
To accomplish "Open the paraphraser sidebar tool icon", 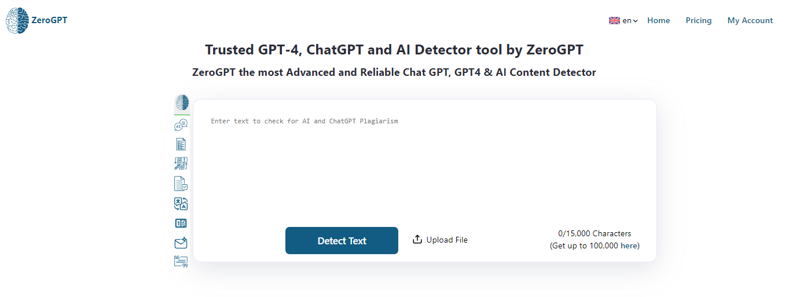I will coord(181,164).
